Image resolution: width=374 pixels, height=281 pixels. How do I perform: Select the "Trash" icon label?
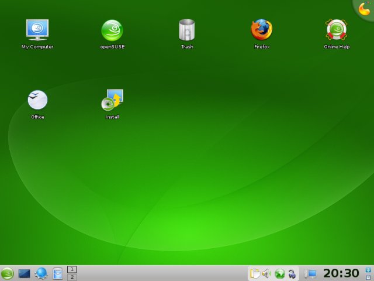pos(187,47)
